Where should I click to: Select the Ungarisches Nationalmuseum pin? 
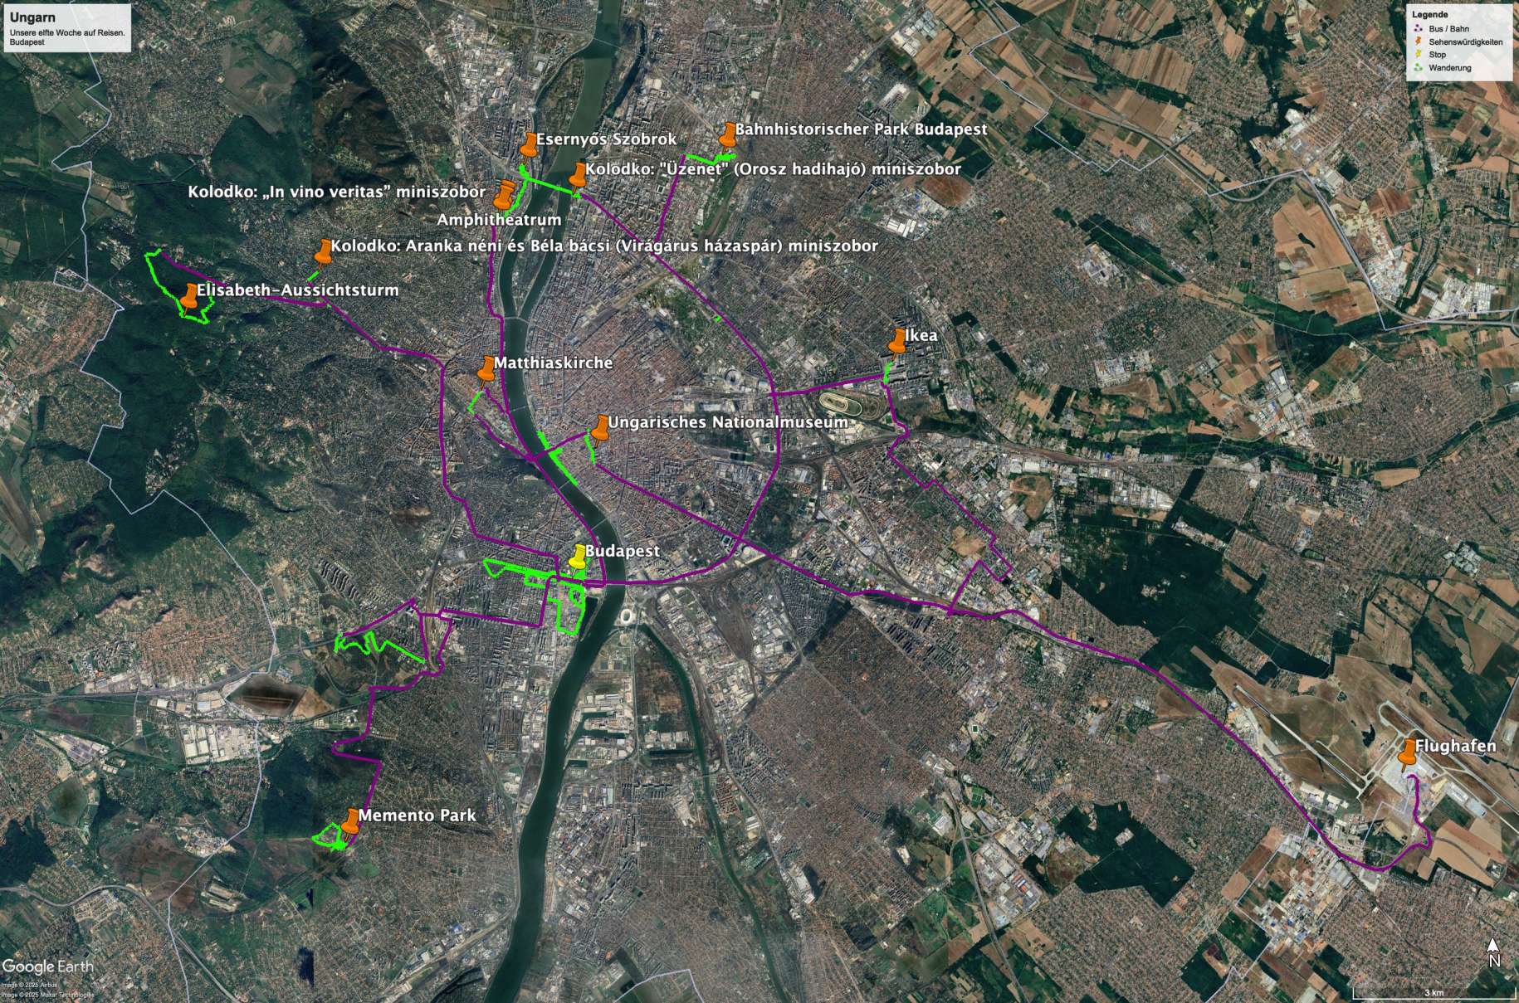point(599,428)
